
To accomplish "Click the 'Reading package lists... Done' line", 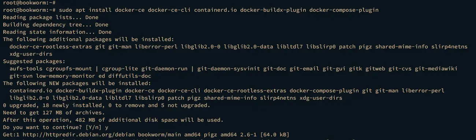I will click(51, 17).
